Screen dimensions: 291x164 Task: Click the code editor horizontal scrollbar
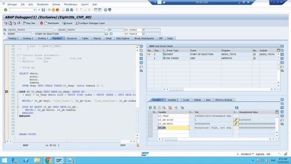tap(67, 141)
